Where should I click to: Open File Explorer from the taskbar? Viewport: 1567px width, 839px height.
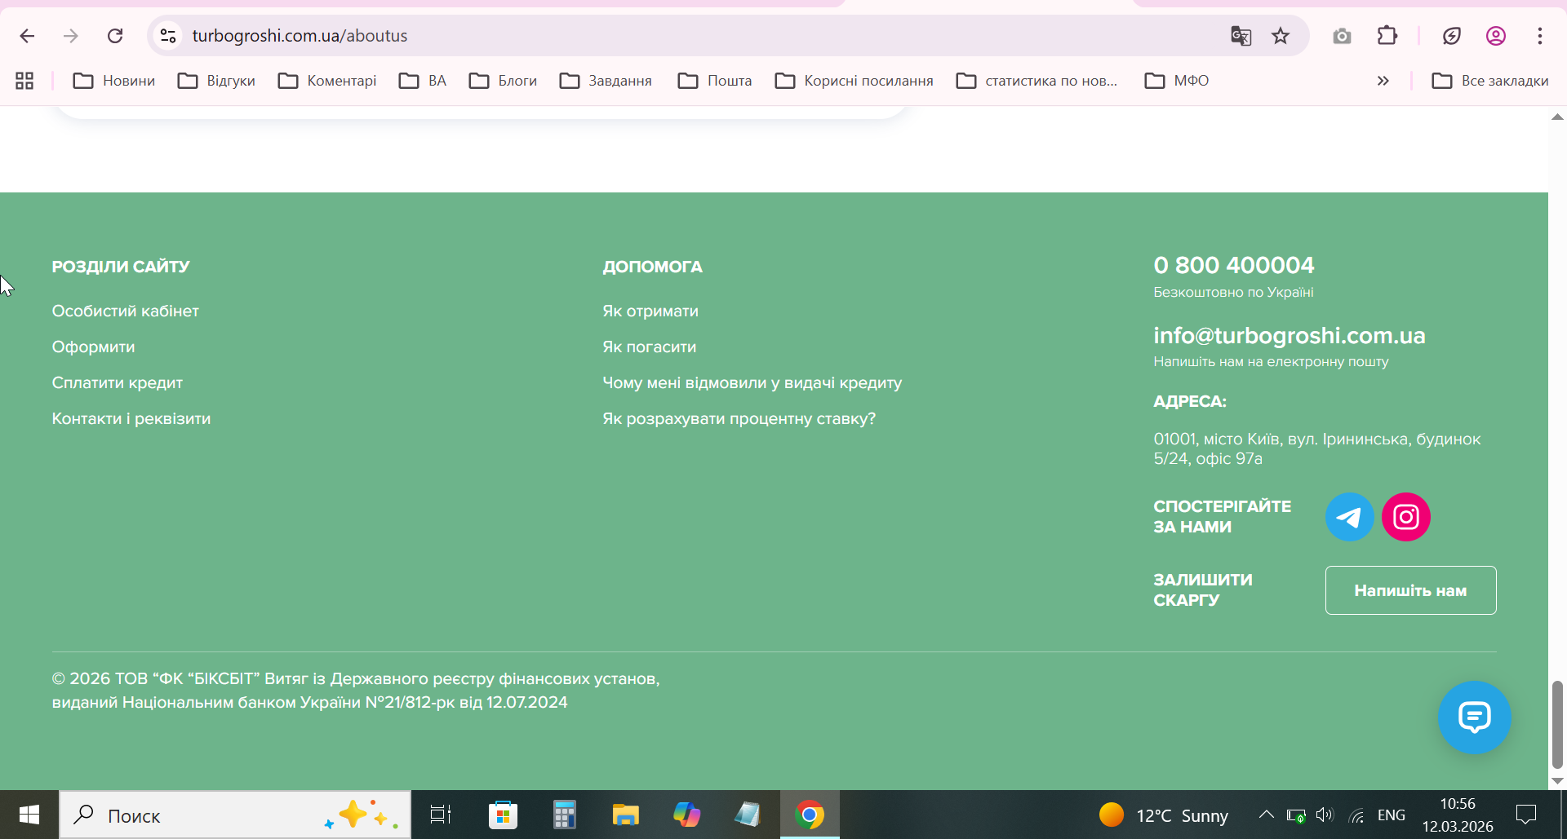tap(625, 815)
